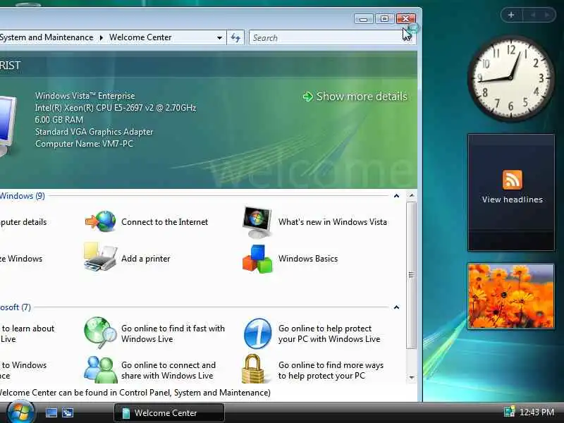Click Show Desktop quick launch icon
The image size is (564, 423).
click(x=51, y=412)
